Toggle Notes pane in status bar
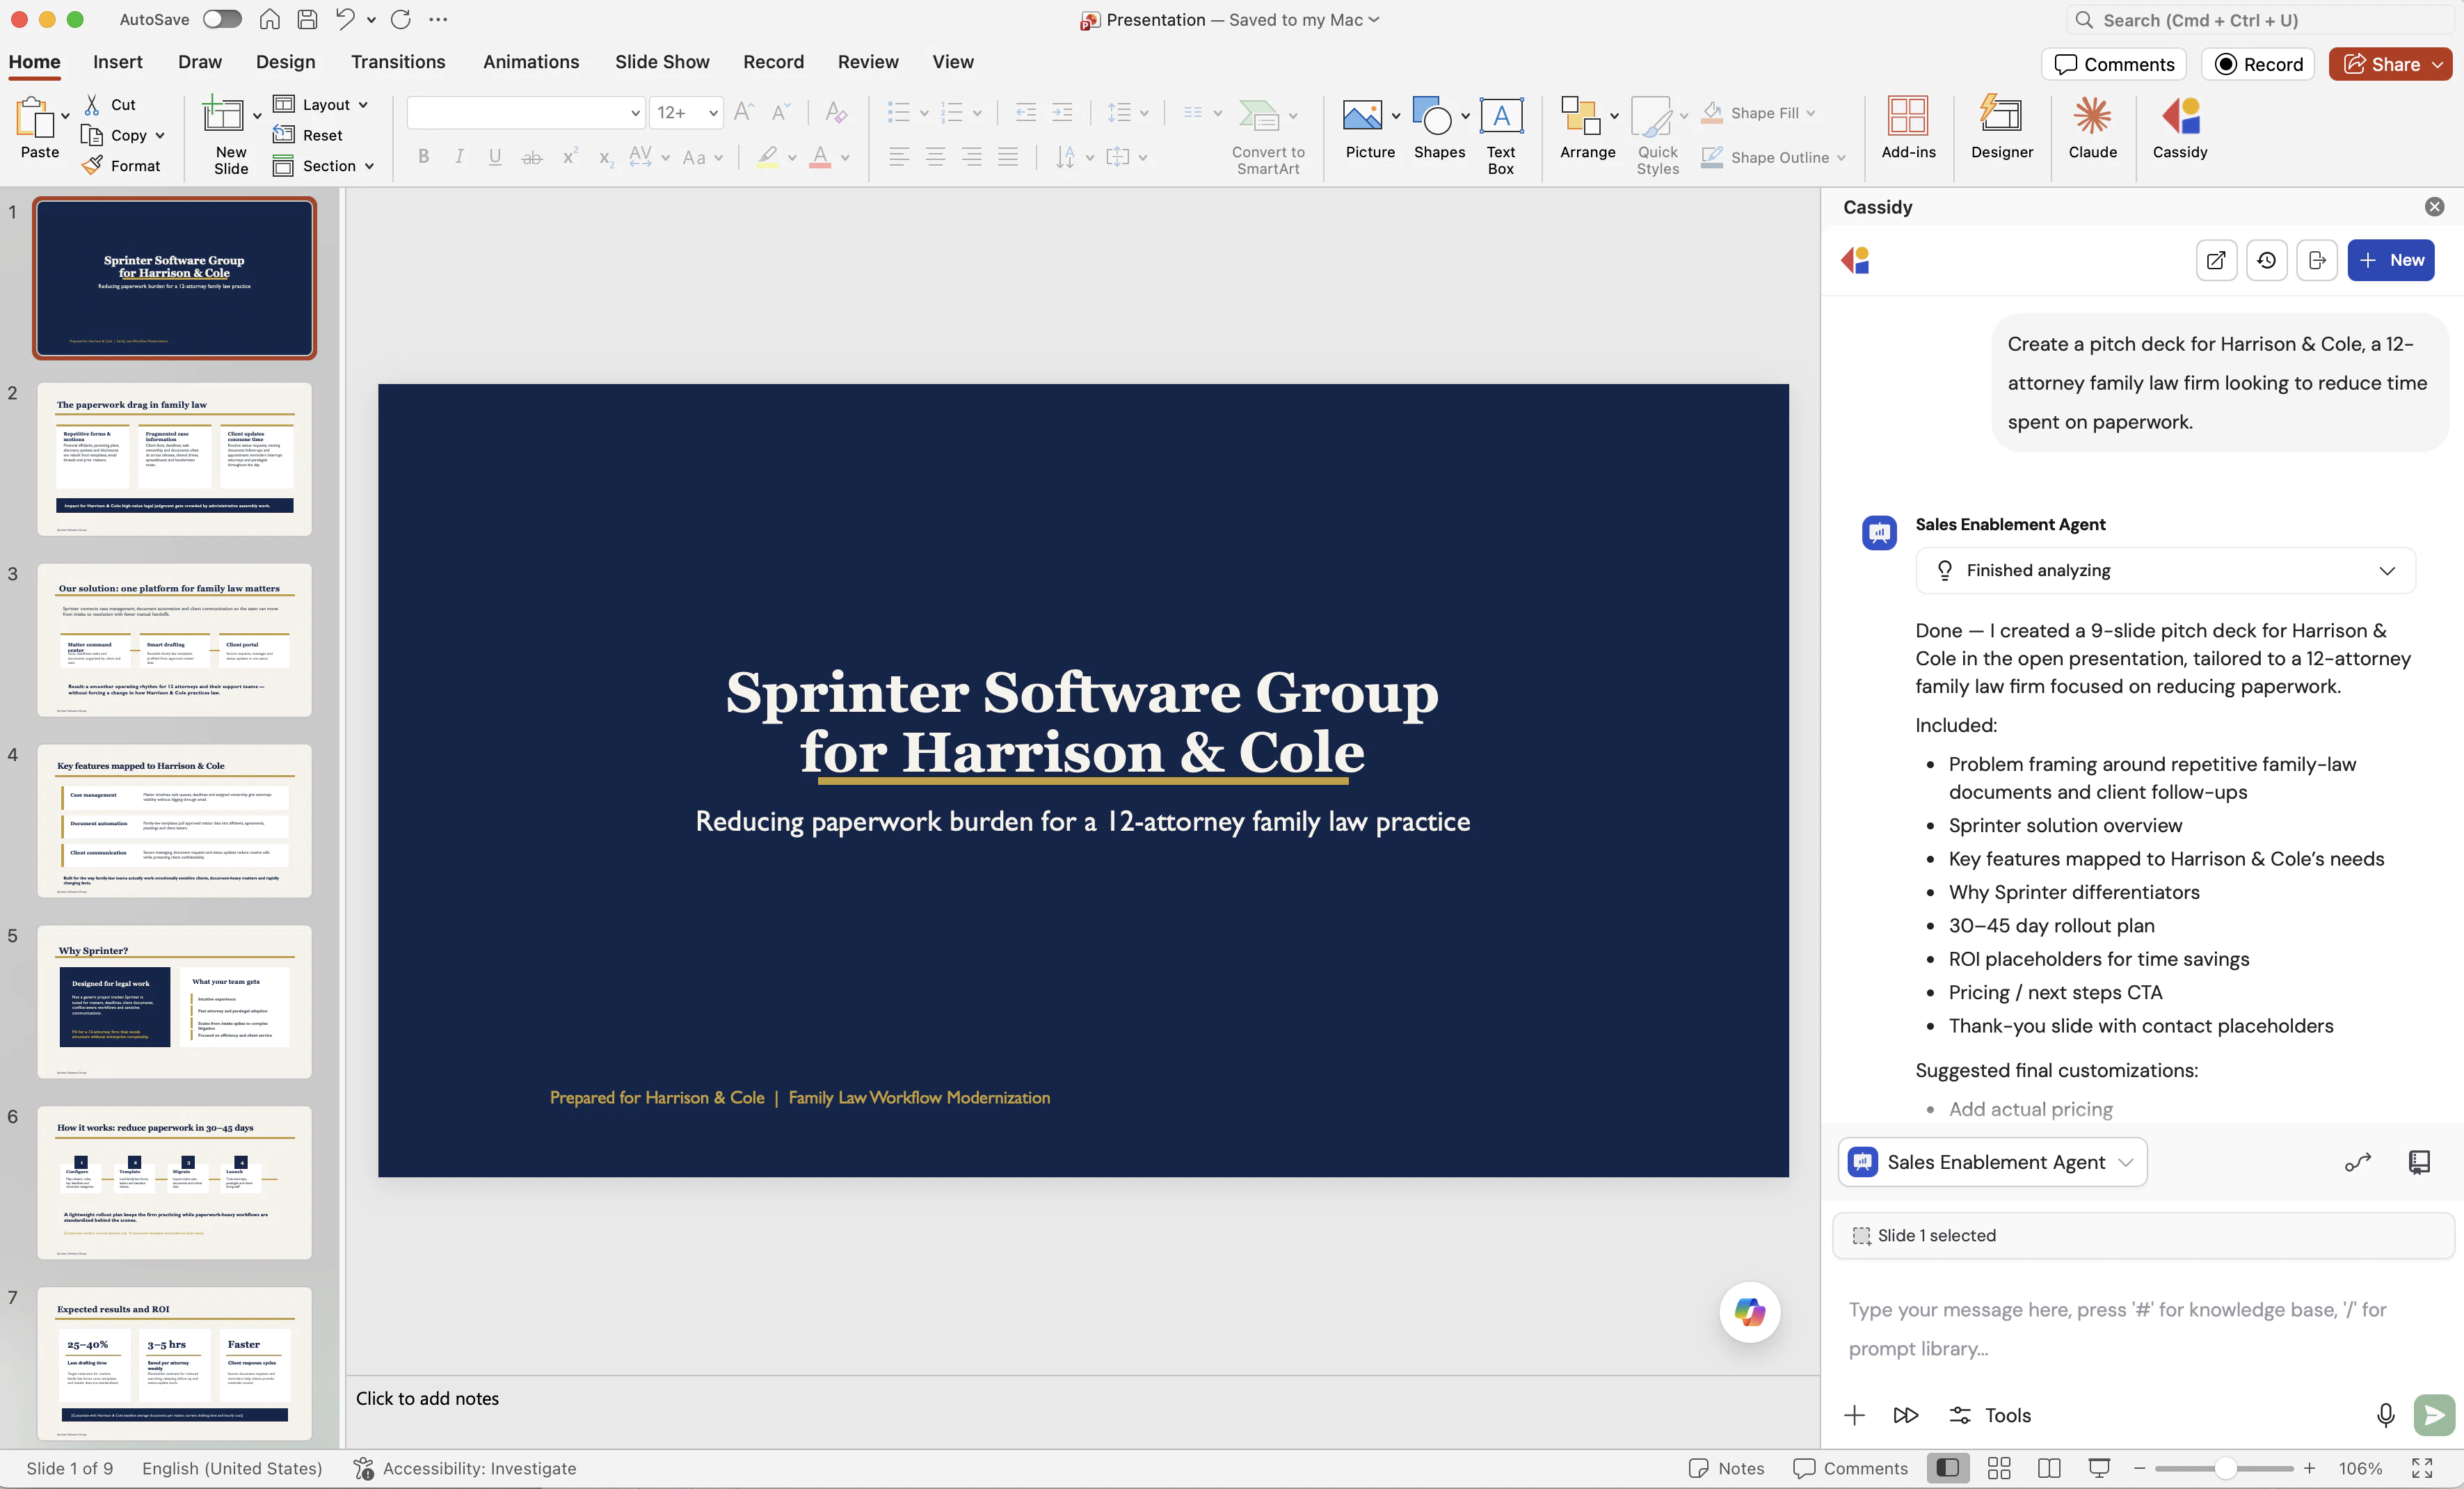 (x=1726, y=1468)
